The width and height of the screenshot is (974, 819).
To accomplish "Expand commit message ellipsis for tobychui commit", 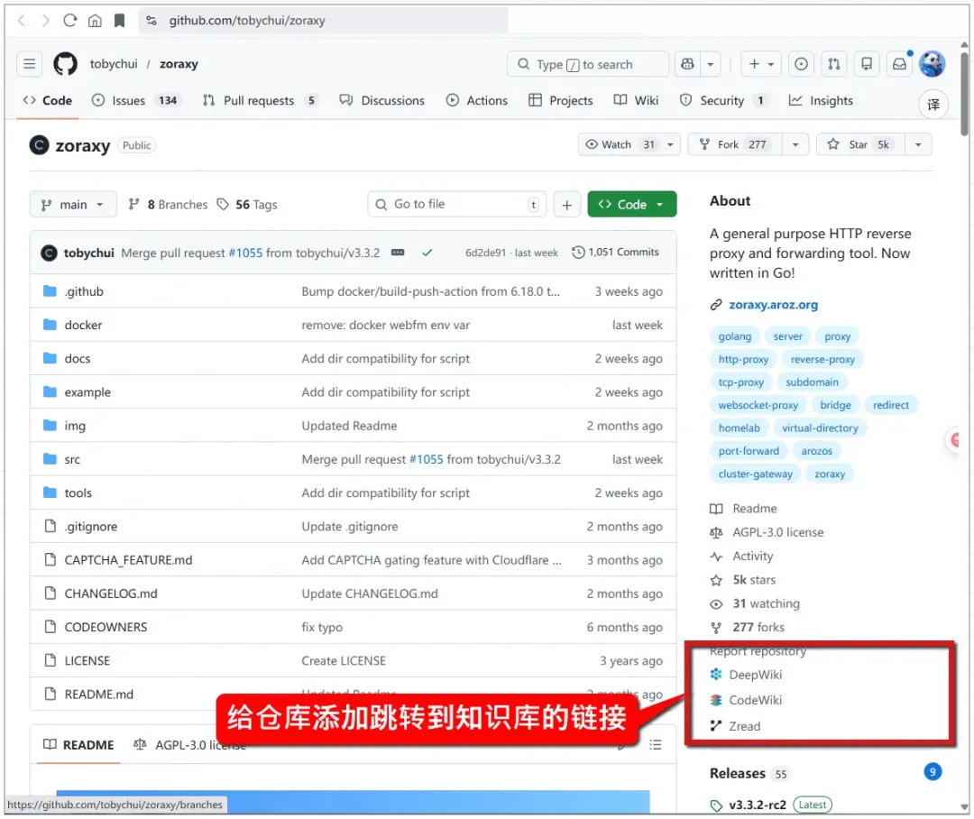I will 398,253.
